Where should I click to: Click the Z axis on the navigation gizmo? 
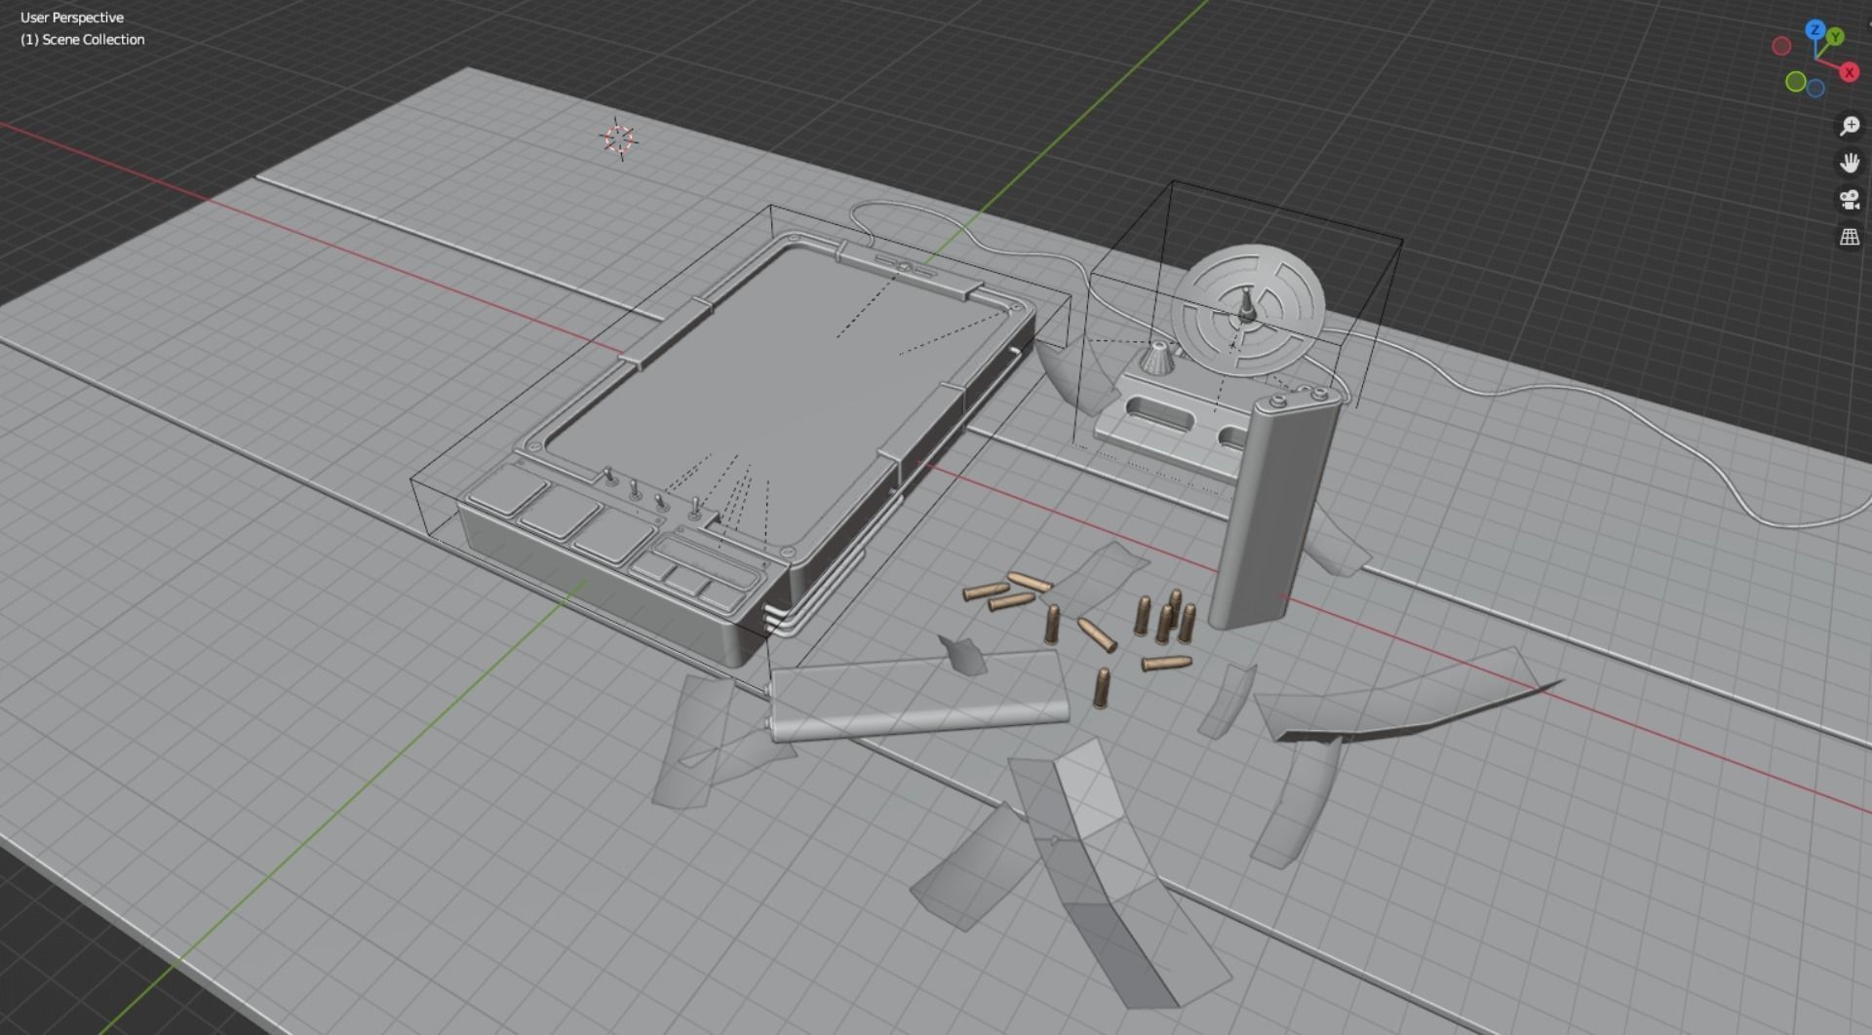(x=1815, y=29)
